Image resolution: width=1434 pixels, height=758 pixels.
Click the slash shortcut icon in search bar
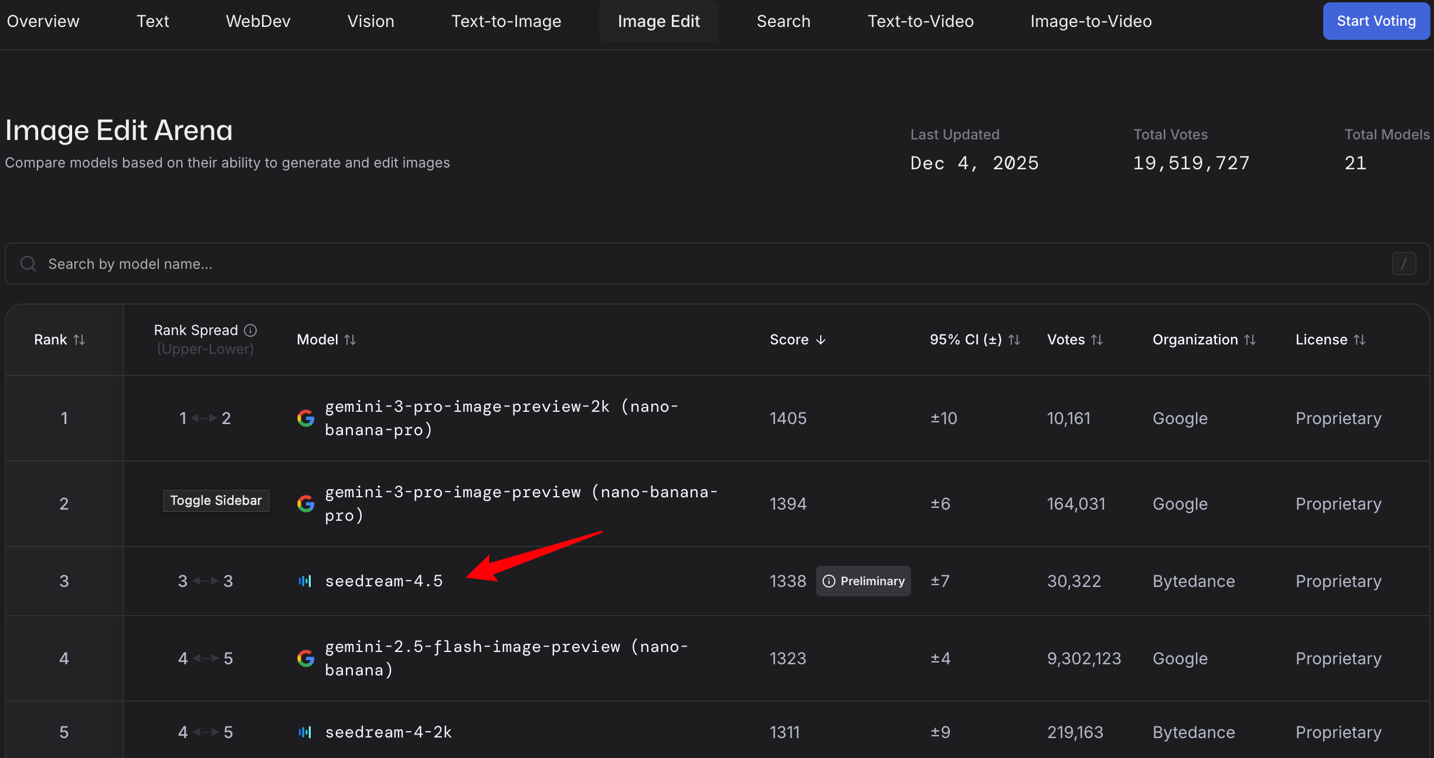coord(1404,264)
